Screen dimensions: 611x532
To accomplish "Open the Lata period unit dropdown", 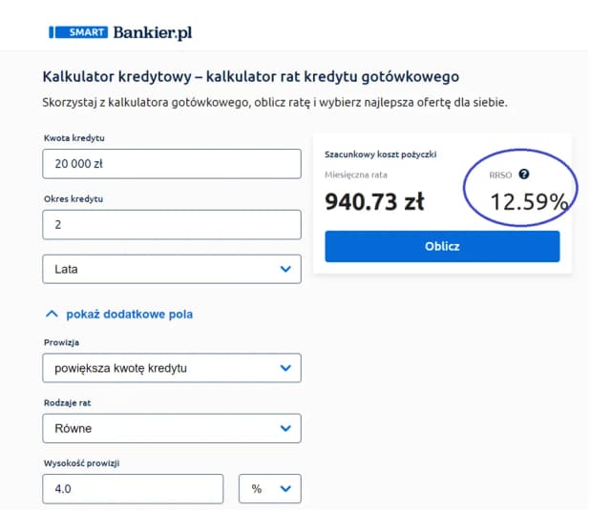I will pos(172,269).
